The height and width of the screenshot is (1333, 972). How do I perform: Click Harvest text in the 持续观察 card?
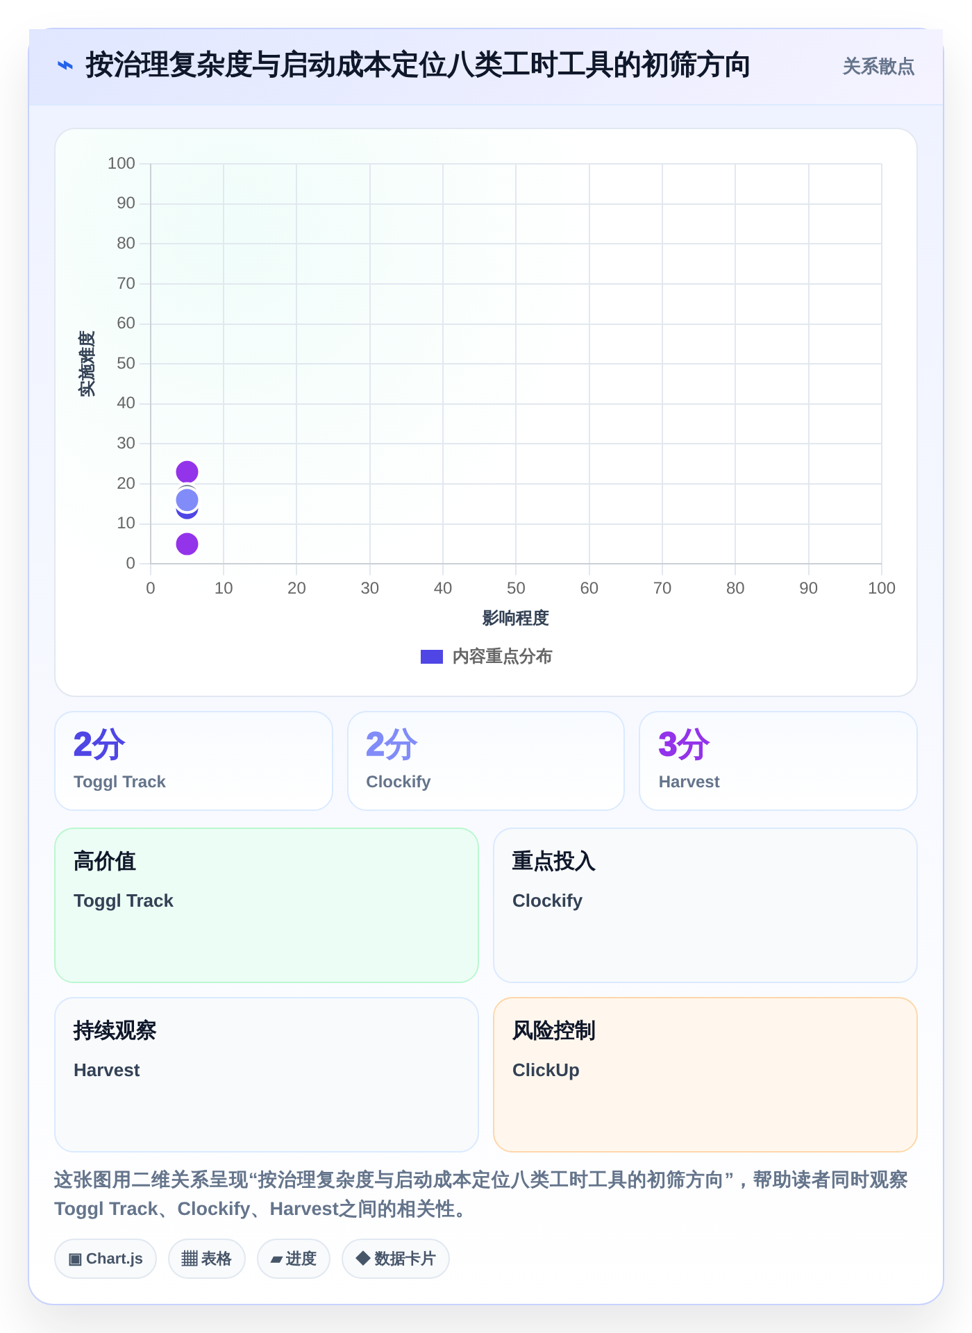107,1070
